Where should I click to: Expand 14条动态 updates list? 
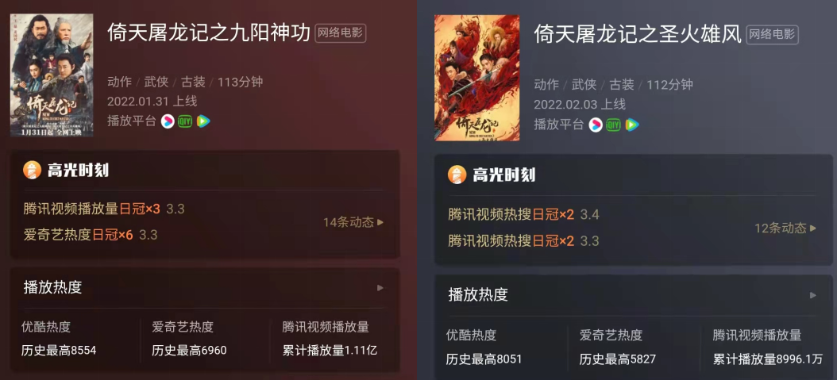click(x=353, y=222)
